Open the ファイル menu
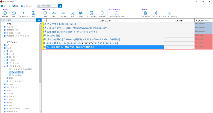This screenshot has height=113, width=213. 6,6
